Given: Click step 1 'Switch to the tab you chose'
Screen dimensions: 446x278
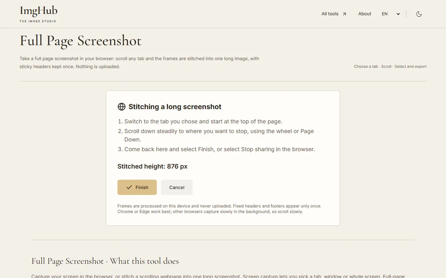Looking at the screenshot, I should (x=203, y=121).
